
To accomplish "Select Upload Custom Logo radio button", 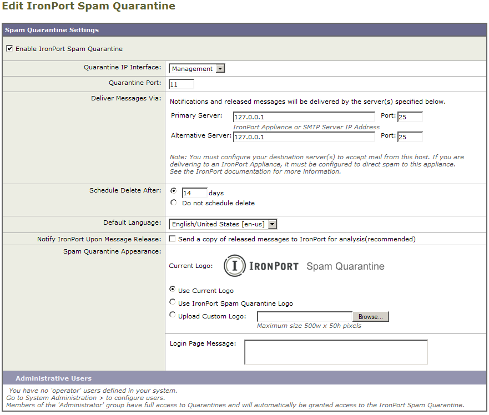I will tap(172, 315).
